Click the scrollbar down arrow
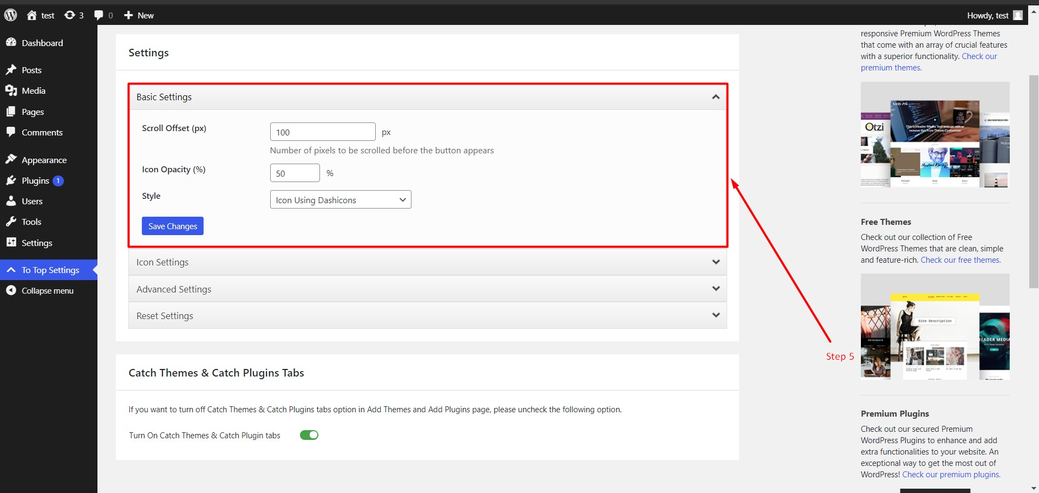The height and width of the screenshot is (493, 1039). click(1034, 488)
